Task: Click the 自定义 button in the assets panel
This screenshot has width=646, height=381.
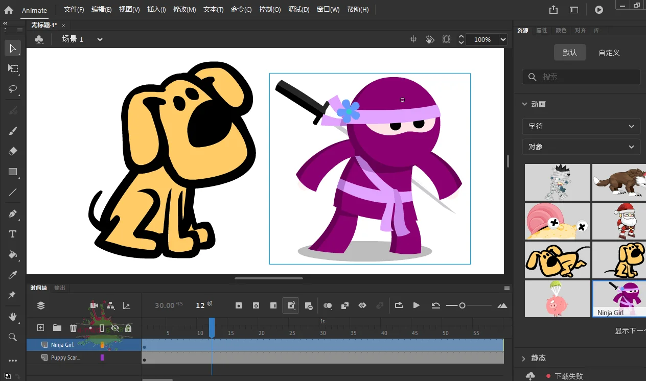Action: [609, 52]
